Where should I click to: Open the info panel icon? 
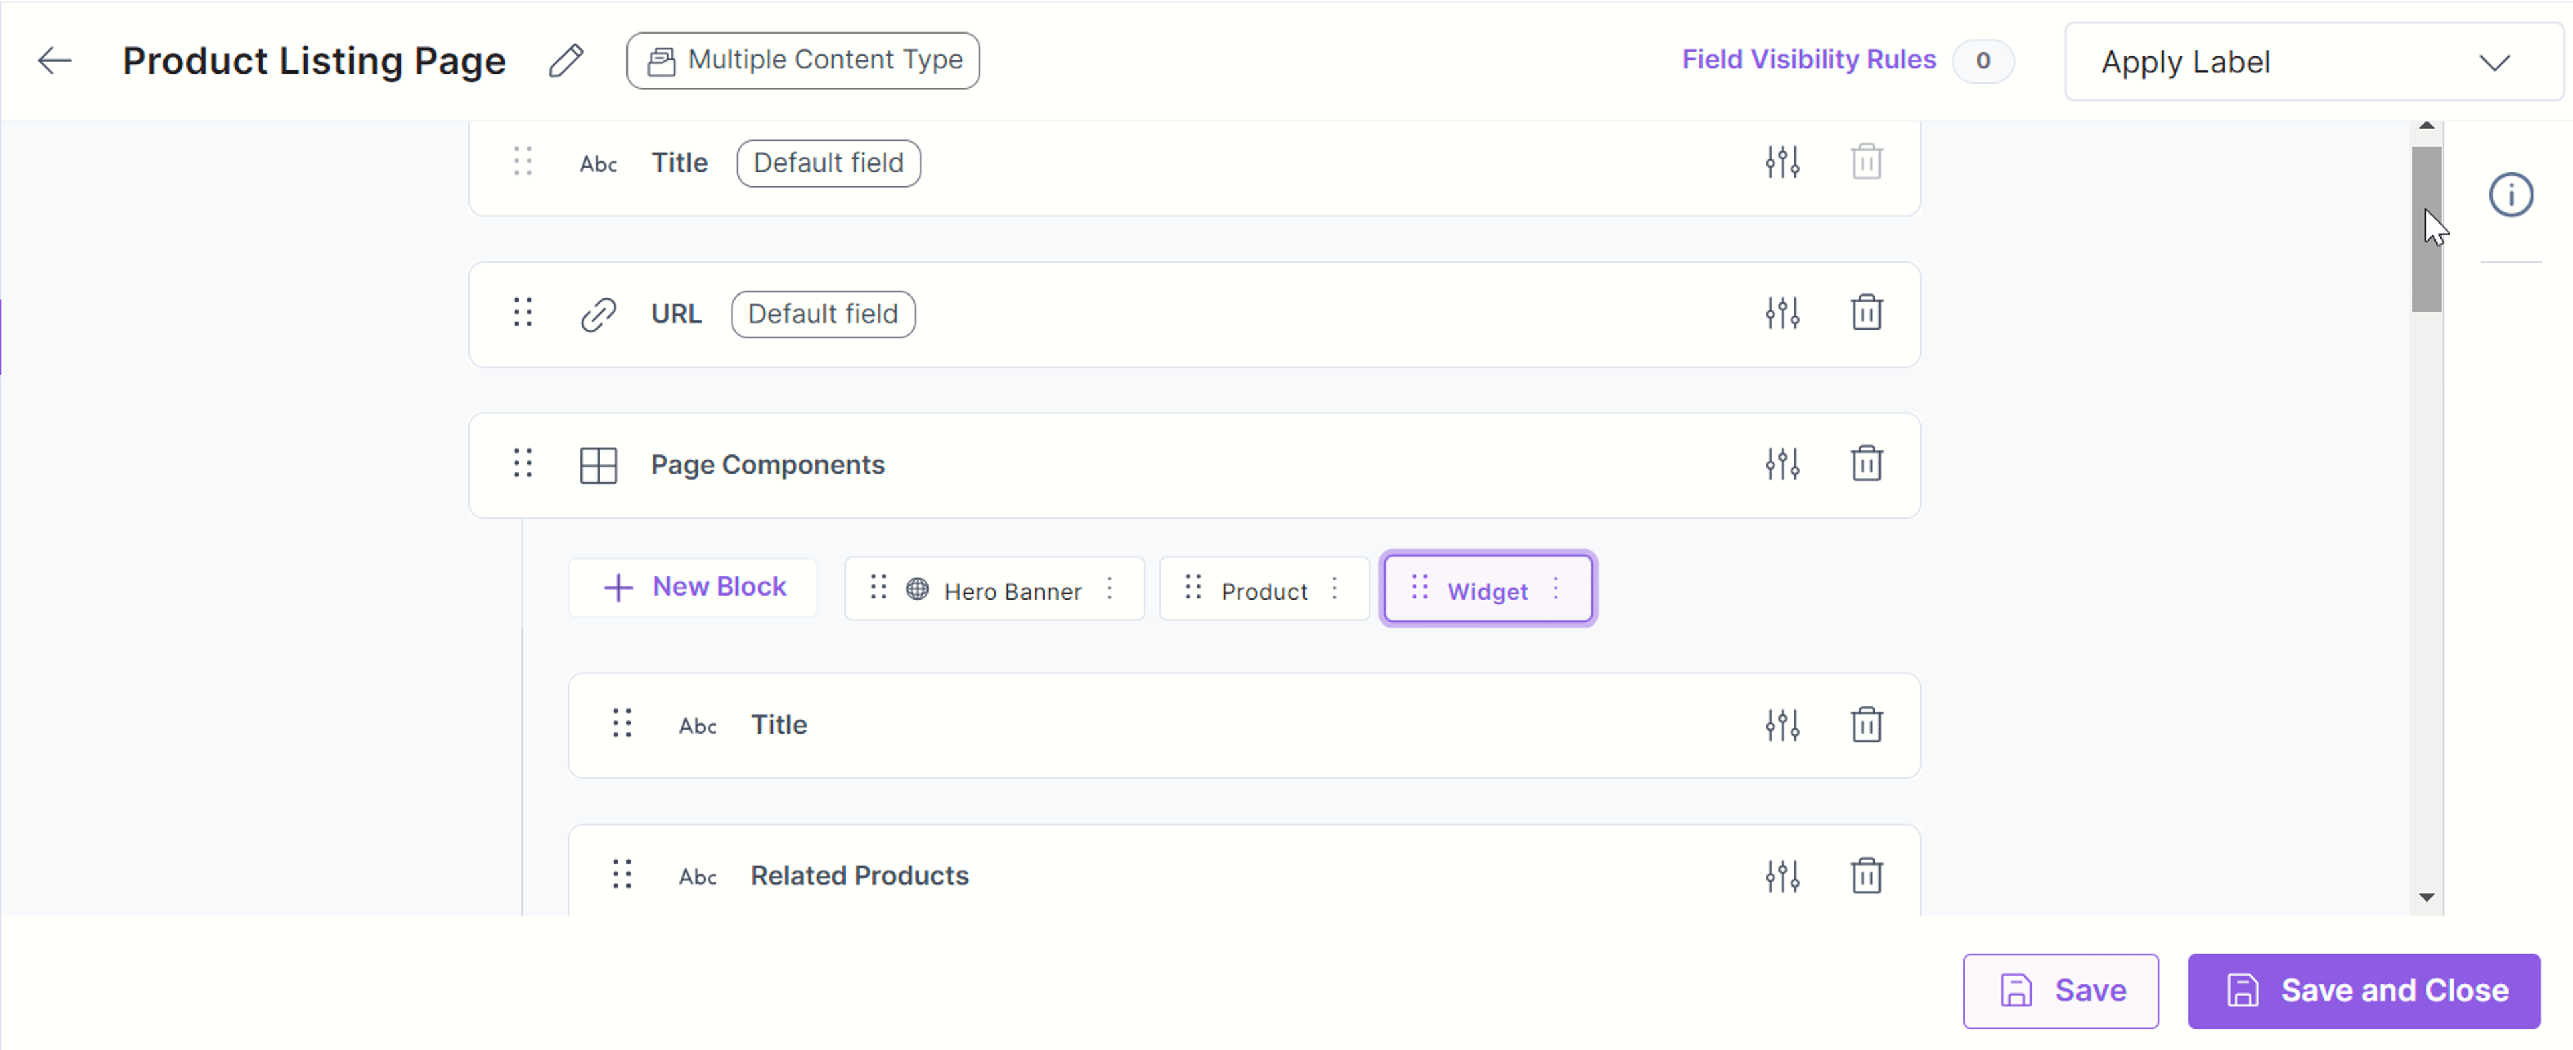2510,195
